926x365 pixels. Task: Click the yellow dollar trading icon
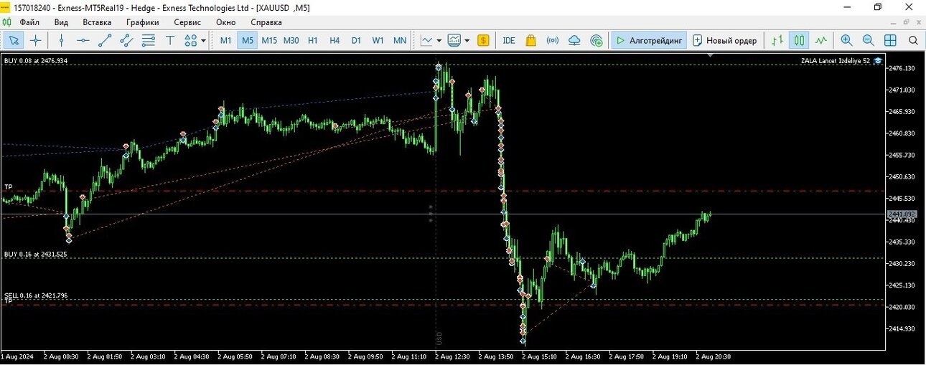coord(484,40)
